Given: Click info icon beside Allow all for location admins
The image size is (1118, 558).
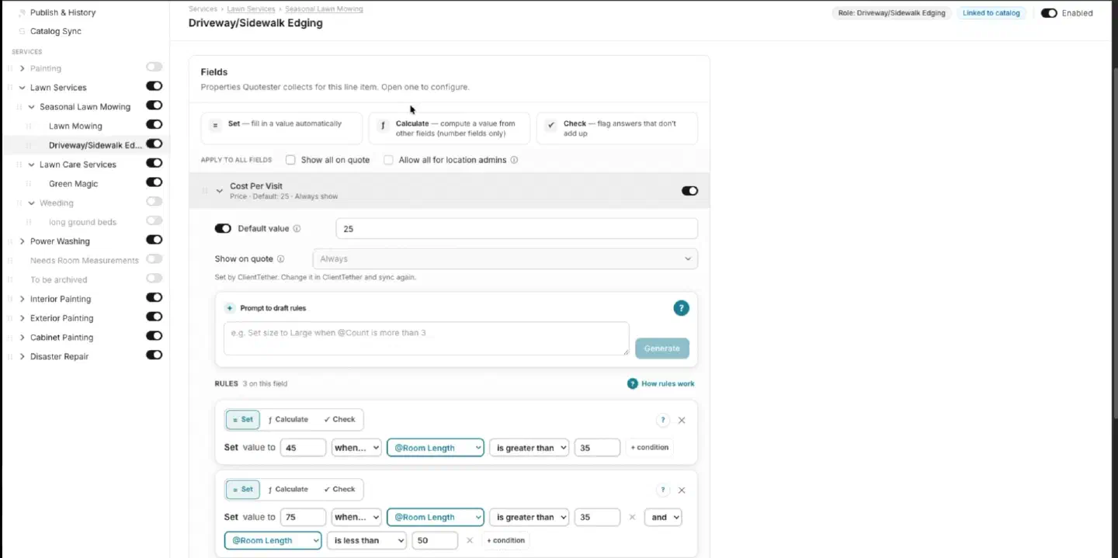Looking at the screenshot, I should (514, 160).
